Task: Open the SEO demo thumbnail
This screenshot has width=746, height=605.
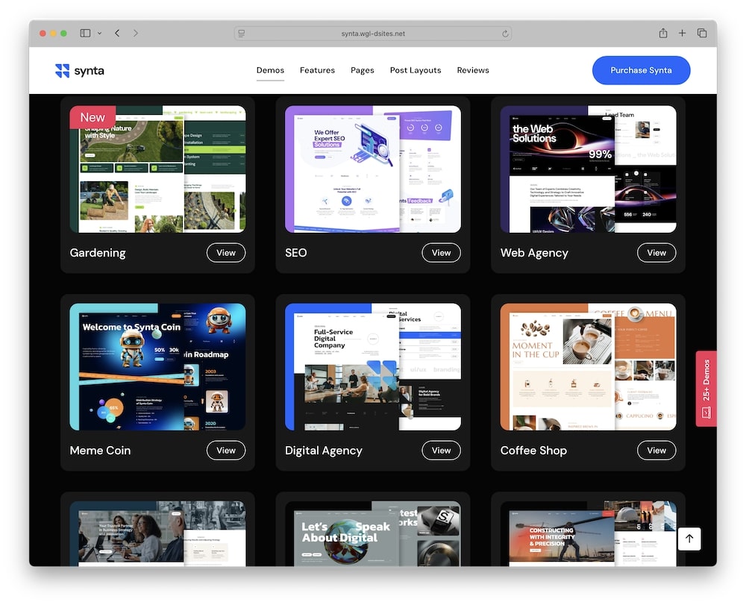Action: [x=373, y=169]
